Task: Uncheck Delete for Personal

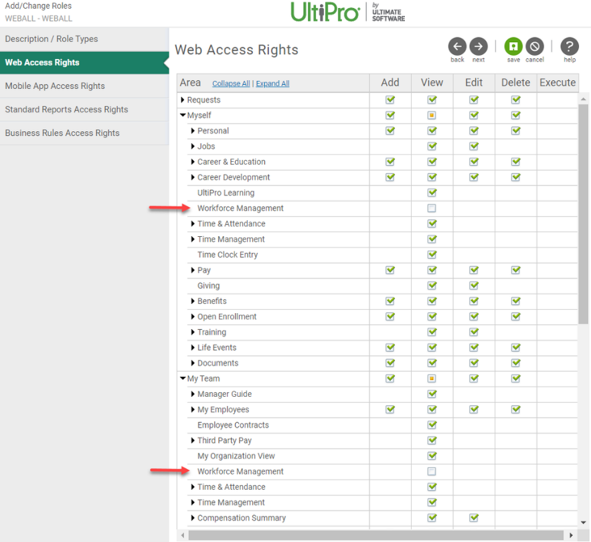Action: point(515,130)
